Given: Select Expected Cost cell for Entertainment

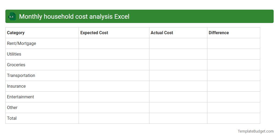Looking at the screenshot, I should click(x=114, y=97).
